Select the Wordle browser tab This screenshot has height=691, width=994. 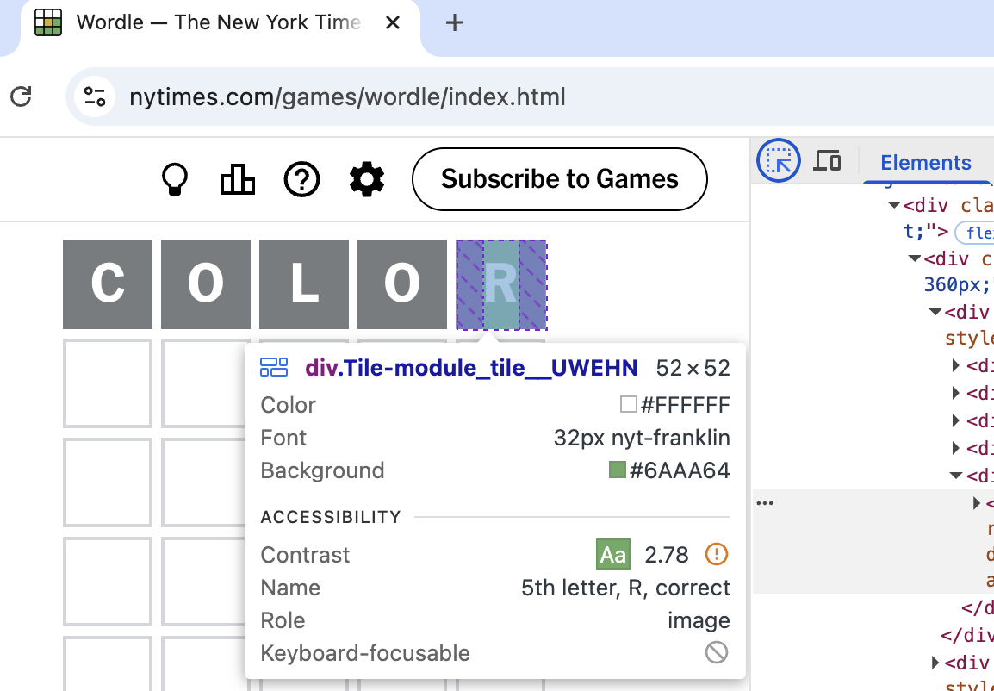pyautogui.click(x=215, y=23)
